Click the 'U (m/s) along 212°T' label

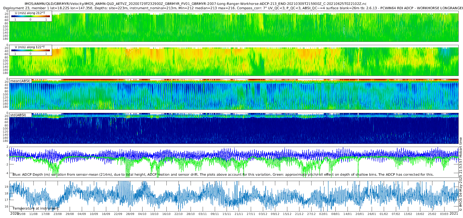[30, 13]
